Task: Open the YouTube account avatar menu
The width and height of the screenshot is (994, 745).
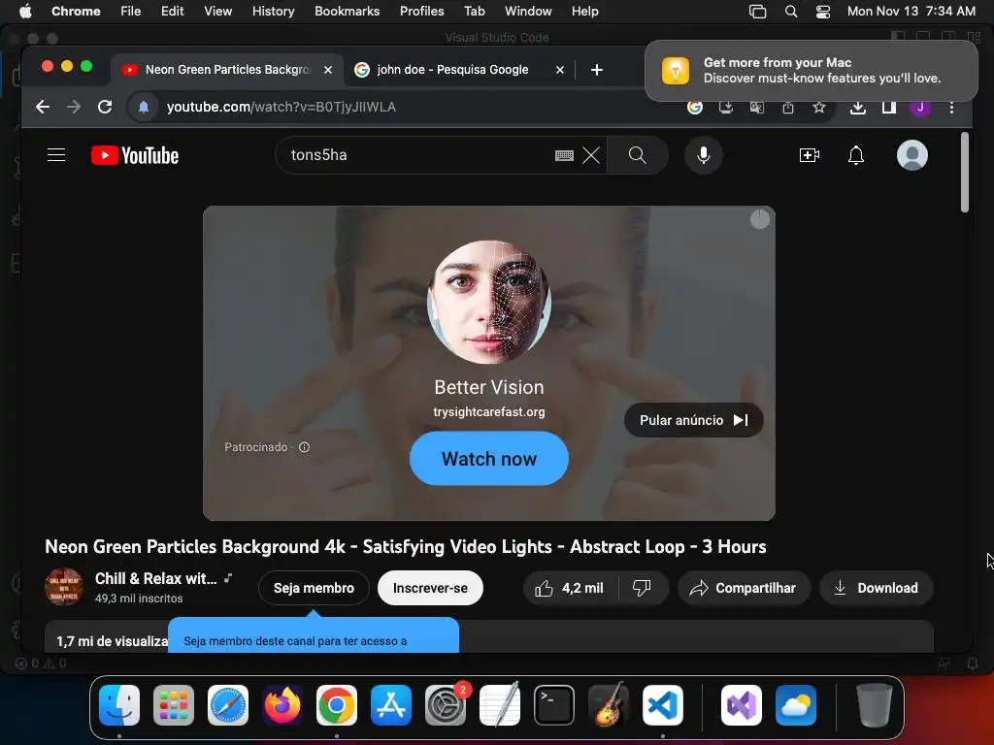Action: pyautogui.click(x=911, y=155)
